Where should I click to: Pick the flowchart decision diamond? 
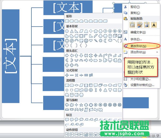[x=76, y=85]
